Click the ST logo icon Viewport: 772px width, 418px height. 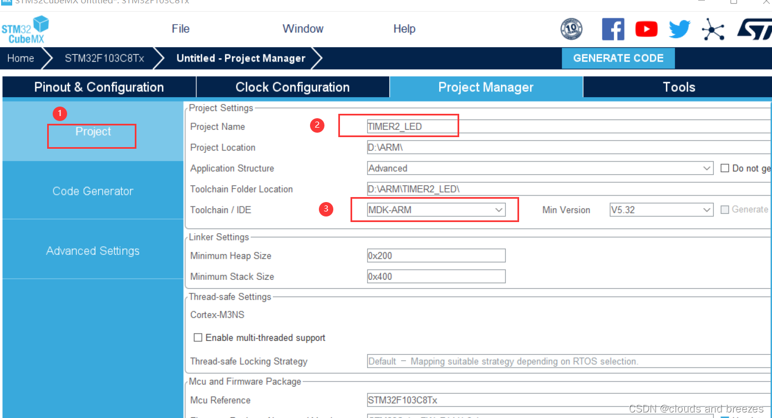[754, 29]
